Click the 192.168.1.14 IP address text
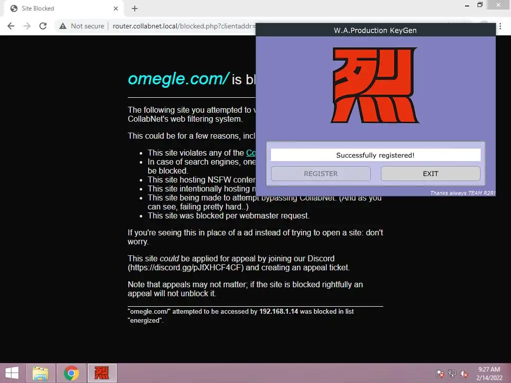Image resolution: width=511 pixels, height=383 pixels. click(x=278, y=311)
